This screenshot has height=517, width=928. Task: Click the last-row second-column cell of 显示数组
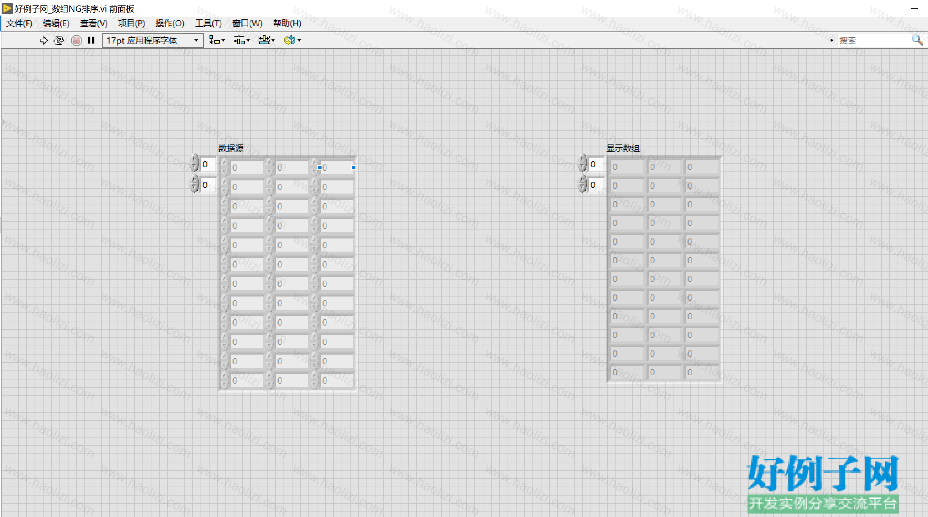pyautogui.click(x=664, y=372)
